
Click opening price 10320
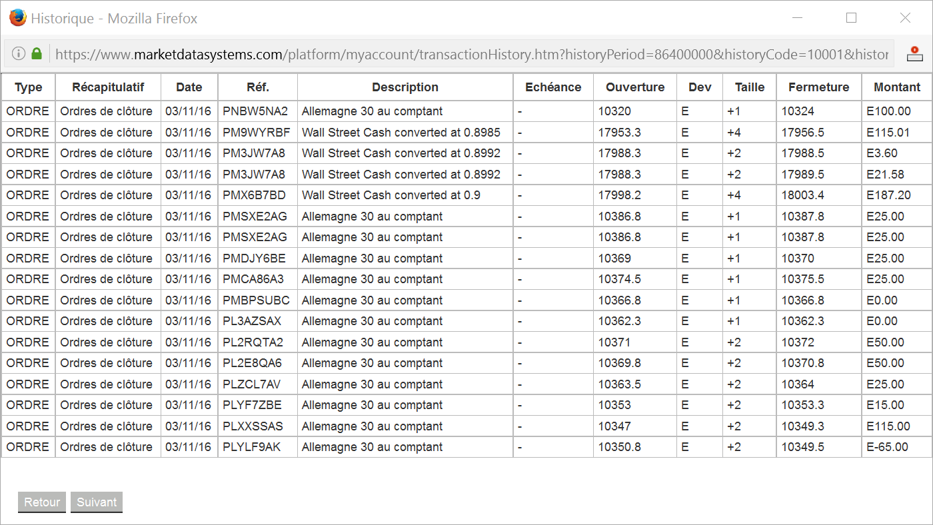tap(614, 111)
